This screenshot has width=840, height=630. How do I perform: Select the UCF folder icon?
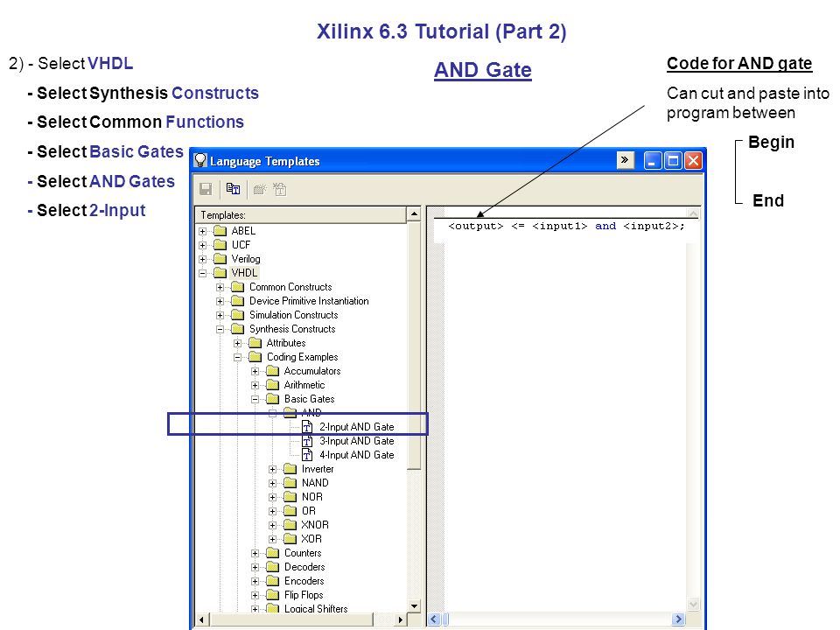[220, 245]
